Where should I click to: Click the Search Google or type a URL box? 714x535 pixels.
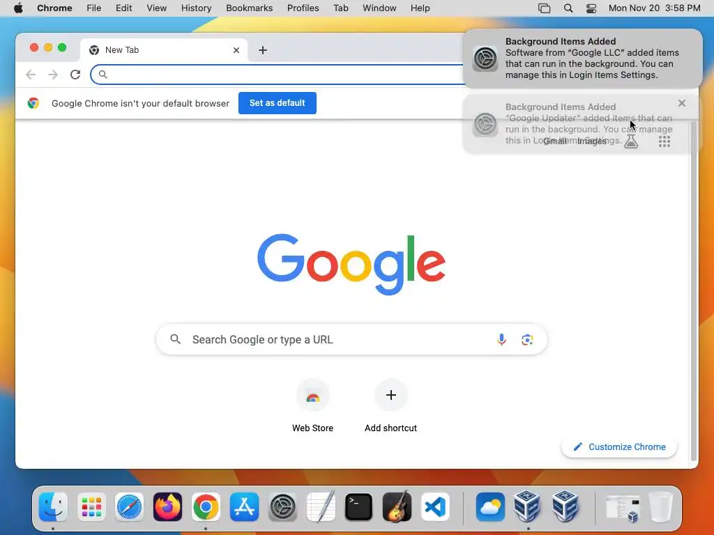pos(351,339)
